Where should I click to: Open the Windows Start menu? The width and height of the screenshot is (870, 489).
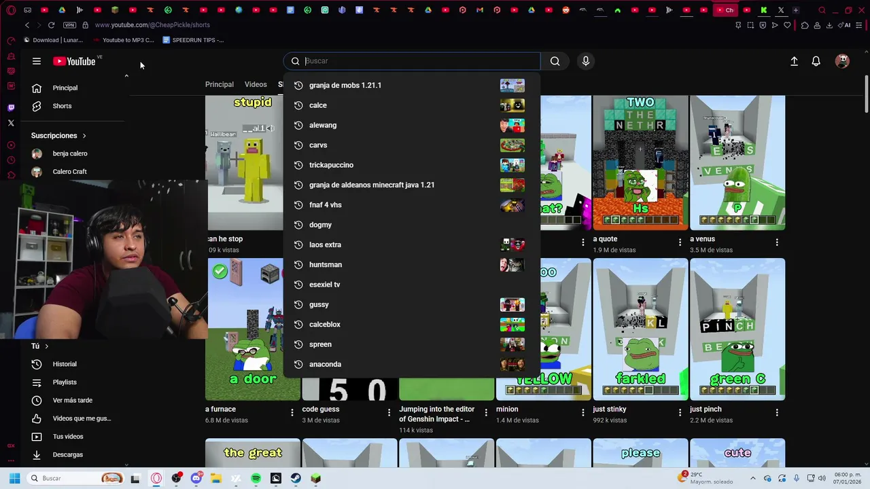14,479
